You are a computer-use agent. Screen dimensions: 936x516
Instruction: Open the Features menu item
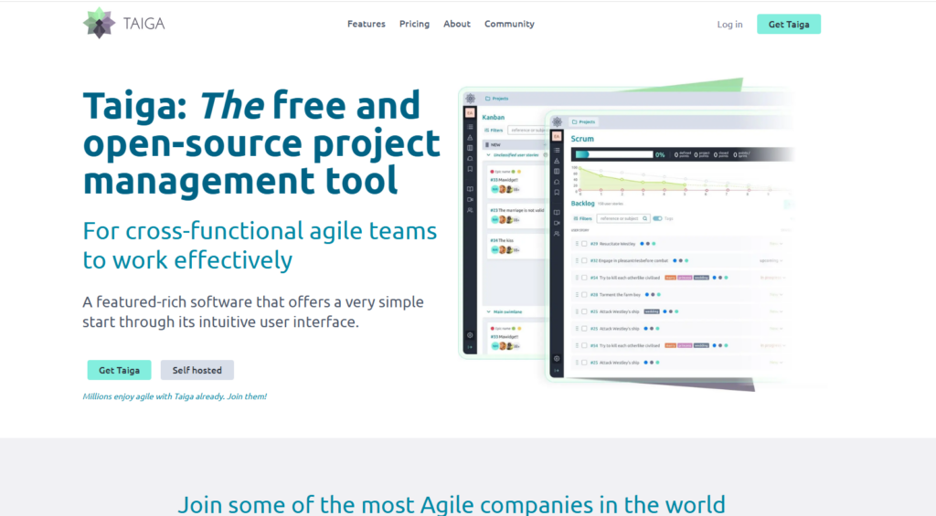366,24
